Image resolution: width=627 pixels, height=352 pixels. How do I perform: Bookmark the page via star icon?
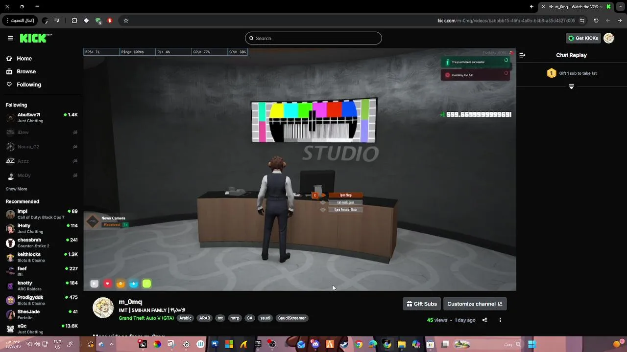(x=126, y=21)
